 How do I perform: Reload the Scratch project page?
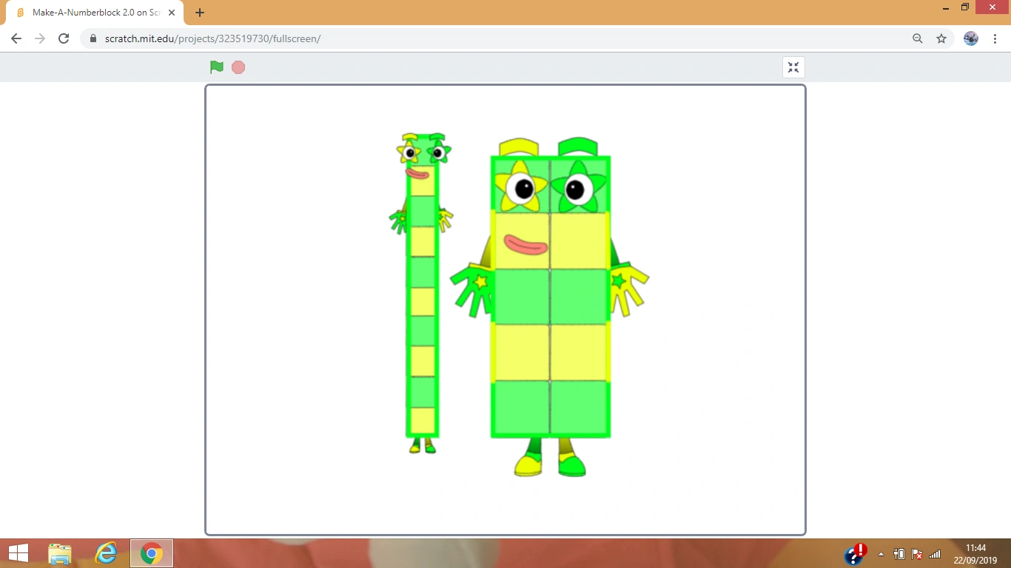[64, 38]
